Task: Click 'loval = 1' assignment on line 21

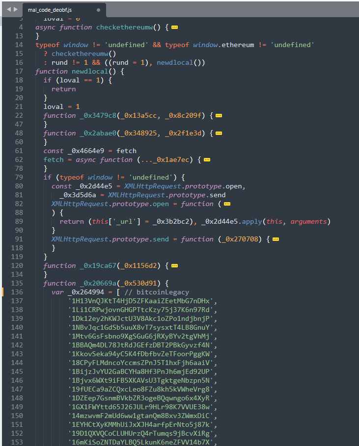Action: click(x=61, y=106)
